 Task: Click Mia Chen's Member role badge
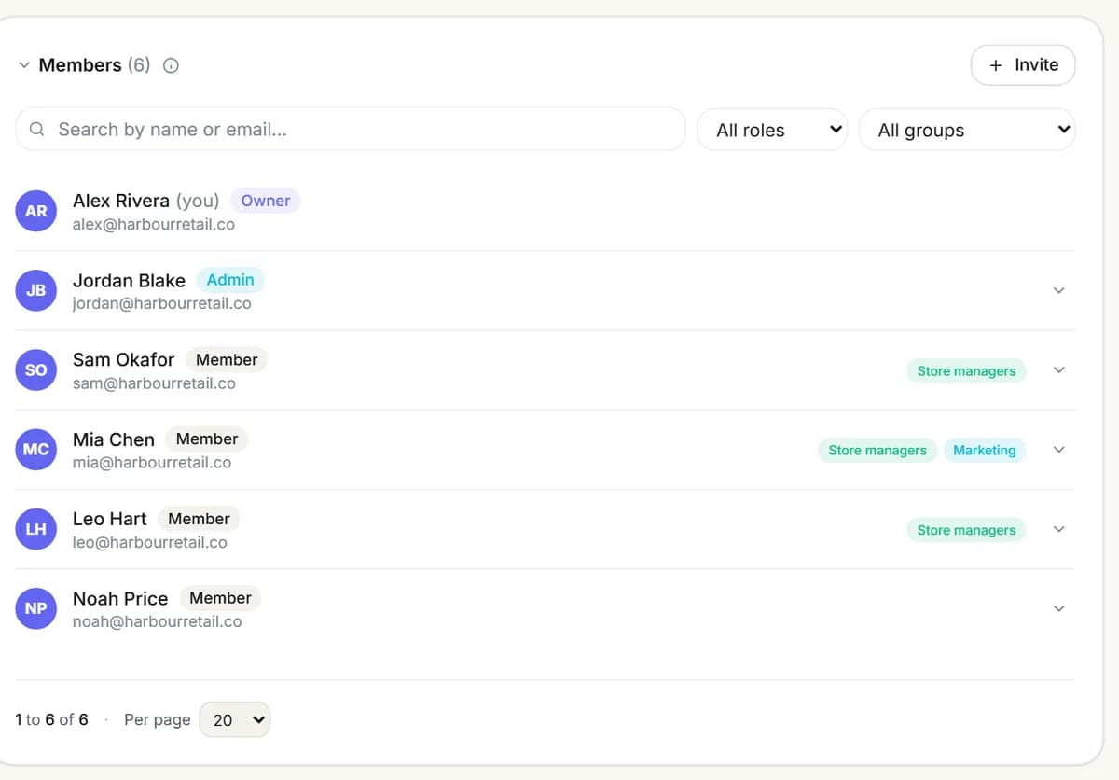point(207,439)
